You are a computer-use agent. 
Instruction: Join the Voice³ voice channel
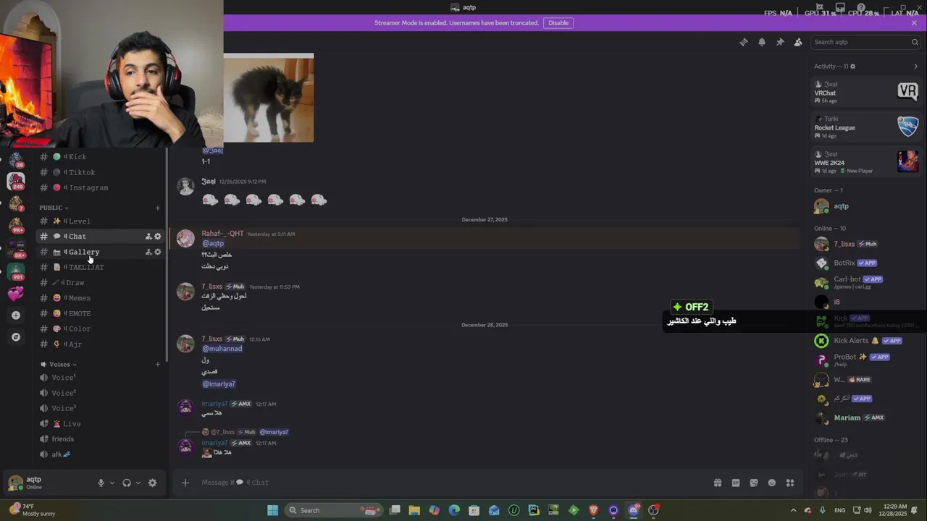(101, 408)
